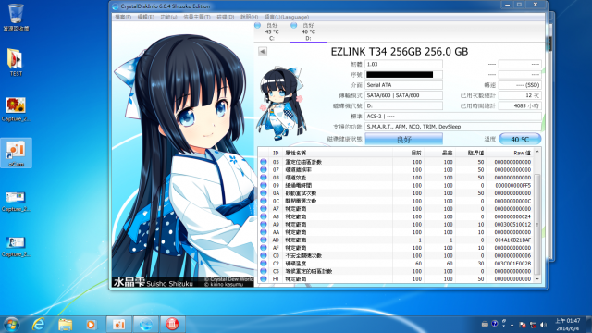Viewport: 592px width, 333px height.
Task: Open the Windows Start button
Action: coord(11,325)
